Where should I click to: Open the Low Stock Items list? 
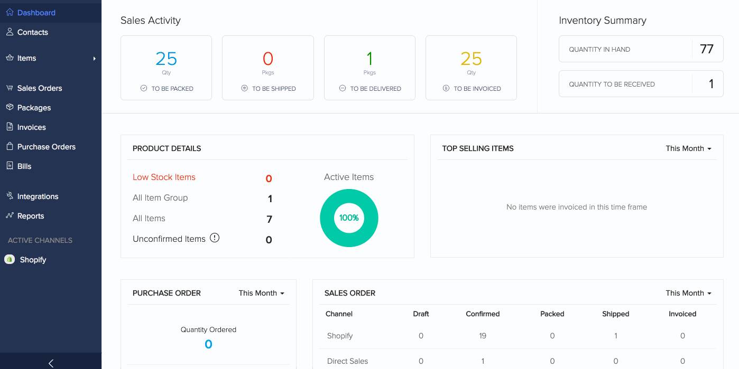[x=164, y=177]
